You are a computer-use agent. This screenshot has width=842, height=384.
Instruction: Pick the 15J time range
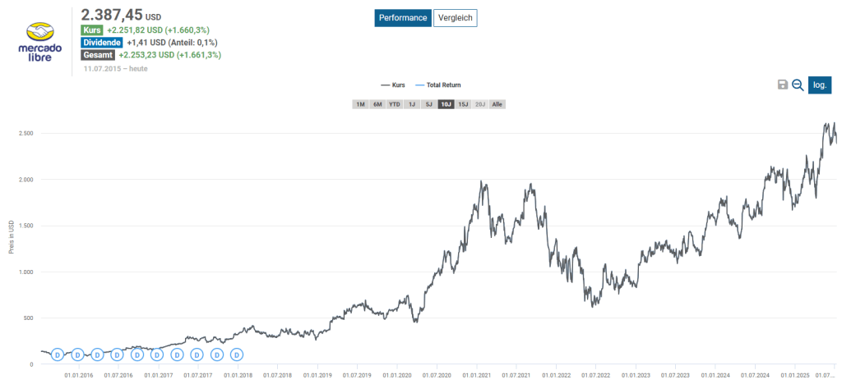(464, 104)
